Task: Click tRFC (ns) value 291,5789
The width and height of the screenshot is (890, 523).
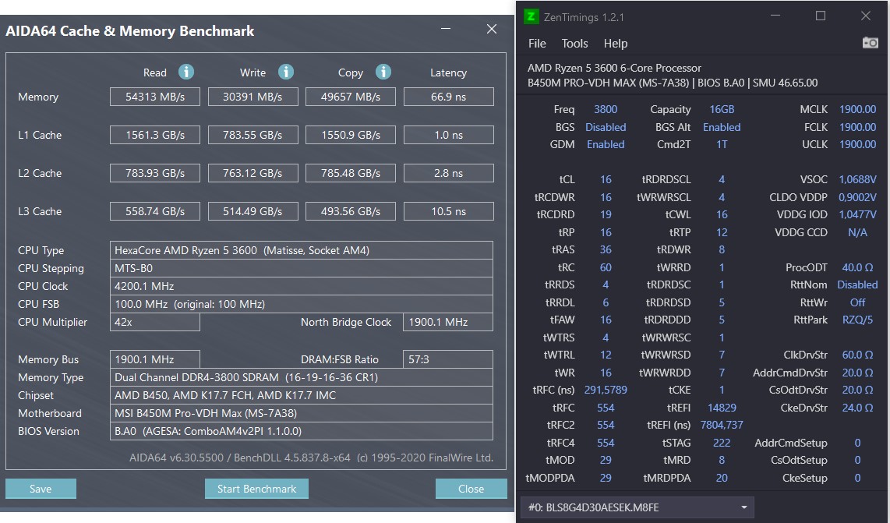Action: [606, 390]
